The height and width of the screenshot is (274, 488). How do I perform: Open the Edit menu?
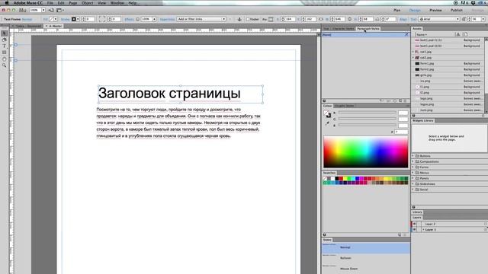click(61, 3)
